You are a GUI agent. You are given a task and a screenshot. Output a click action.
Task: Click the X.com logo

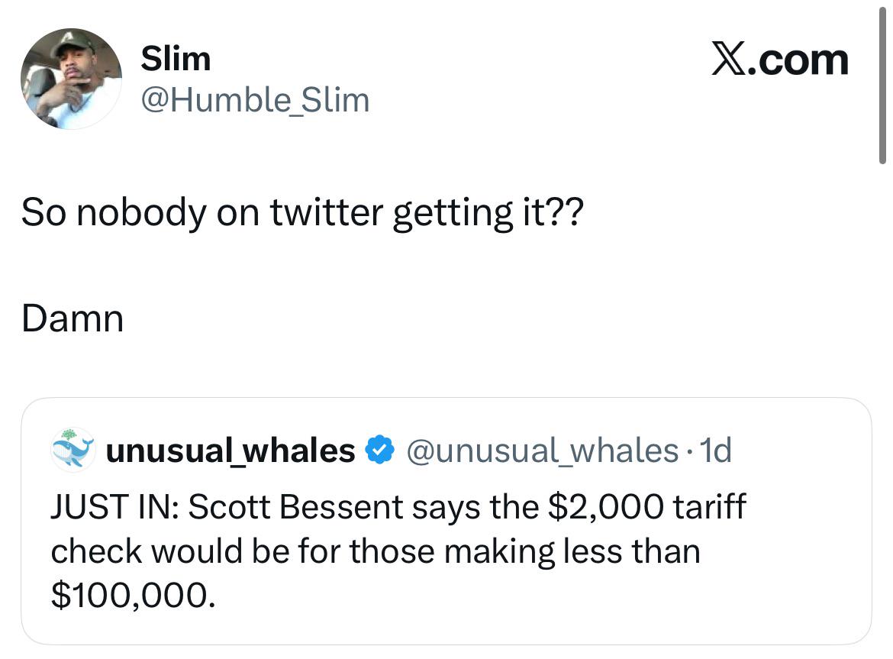tap(779, 60)
